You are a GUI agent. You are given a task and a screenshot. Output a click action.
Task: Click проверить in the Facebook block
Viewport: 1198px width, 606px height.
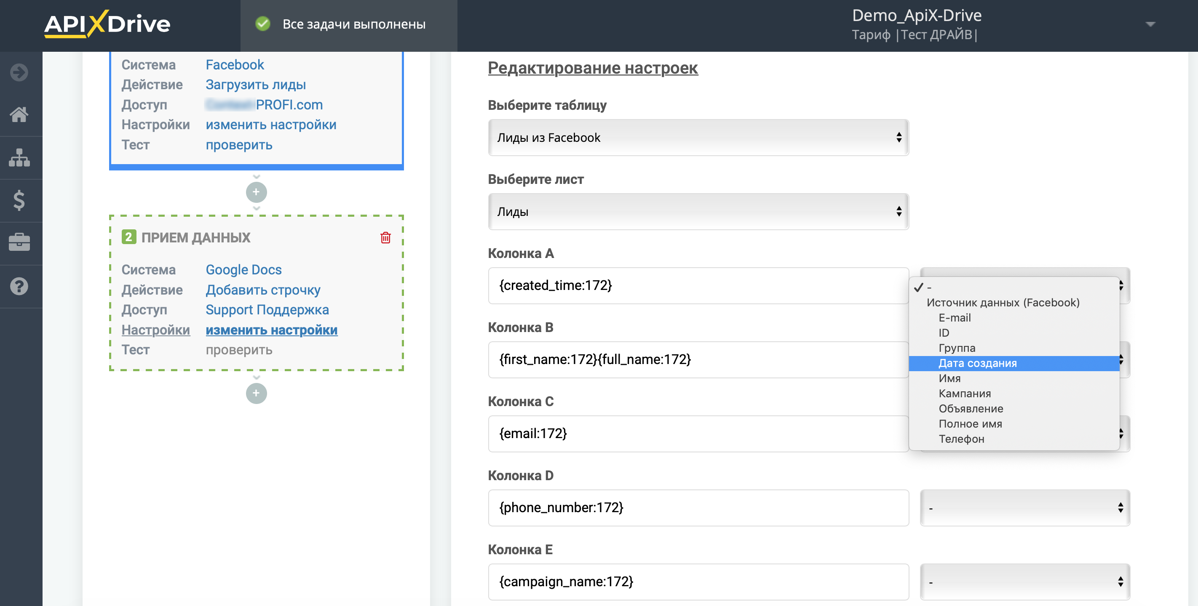pyautogui.click(x=238, y=145)
